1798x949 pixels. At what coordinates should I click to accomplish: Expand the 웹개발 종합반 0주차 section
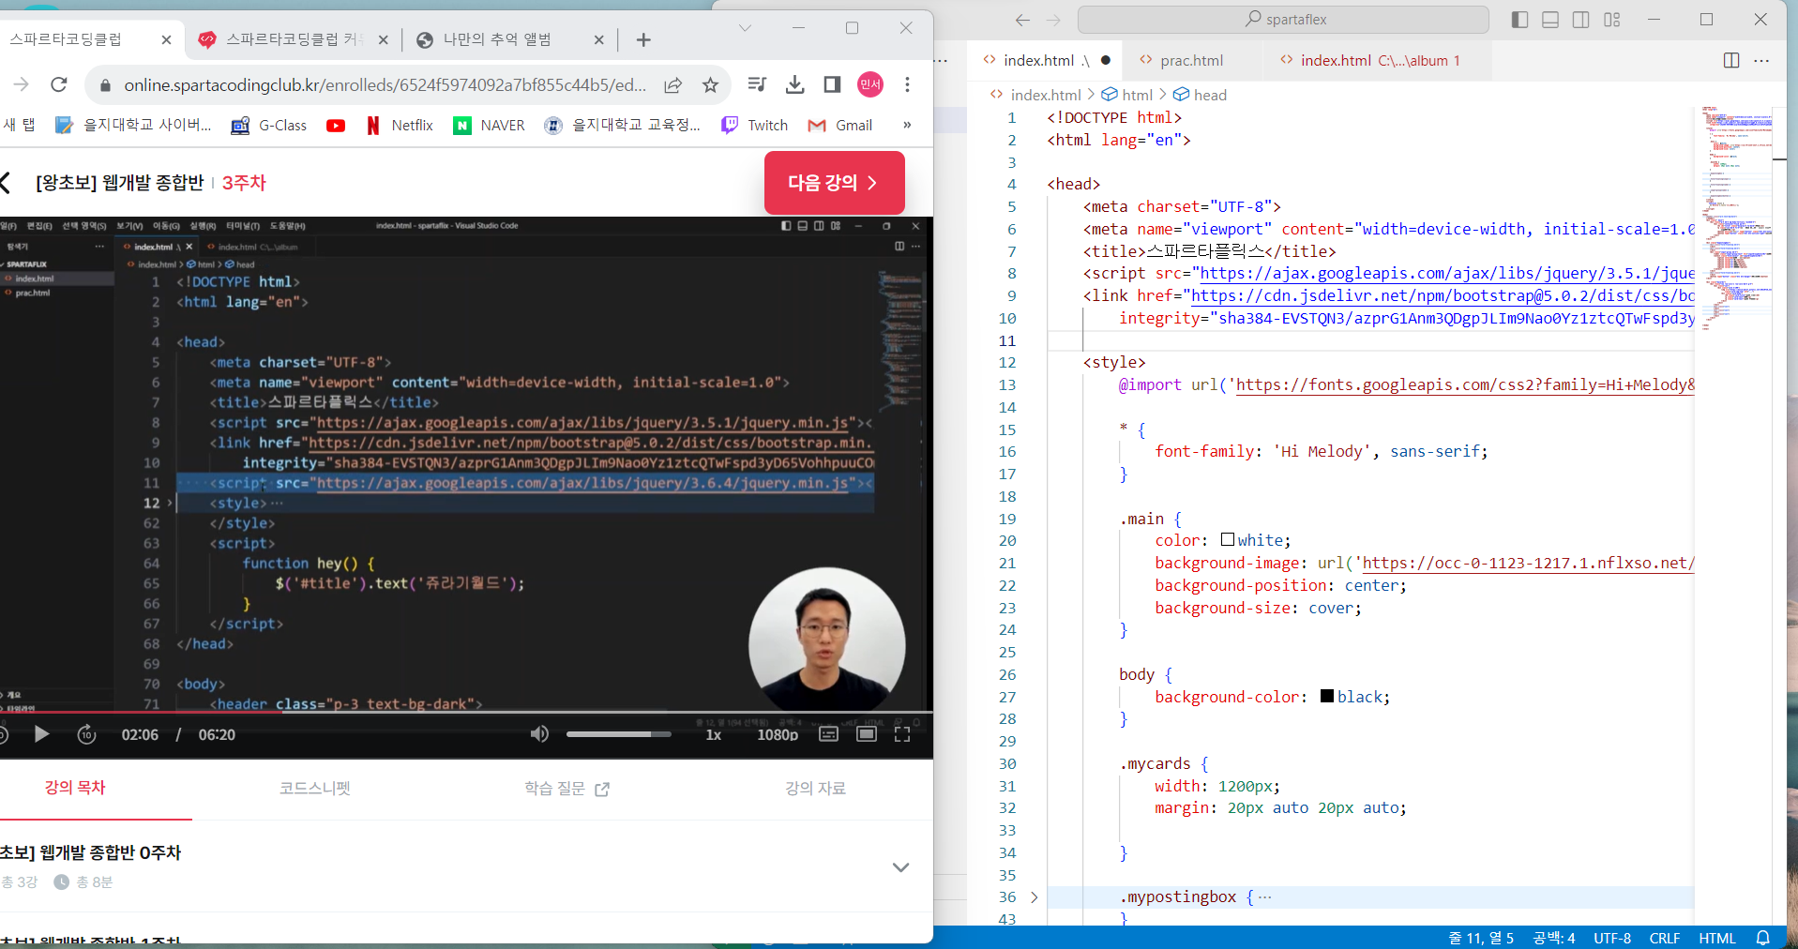(900, 867)
